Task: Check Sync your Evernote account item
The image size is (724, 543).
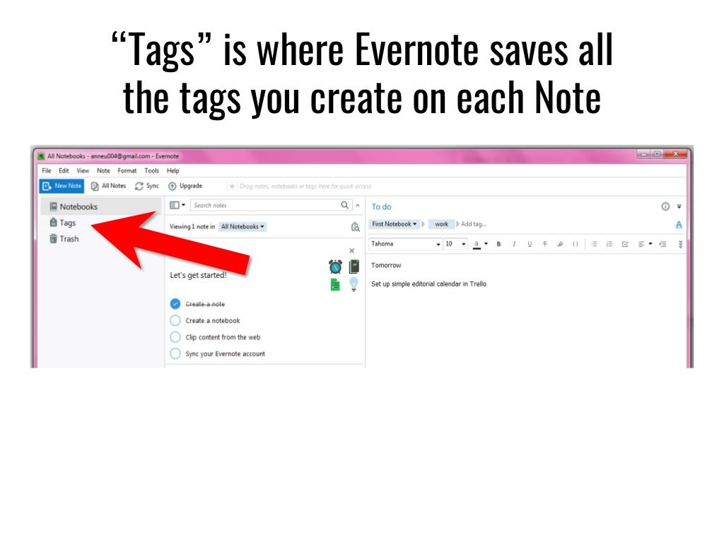Action: (x=175, y=354)
